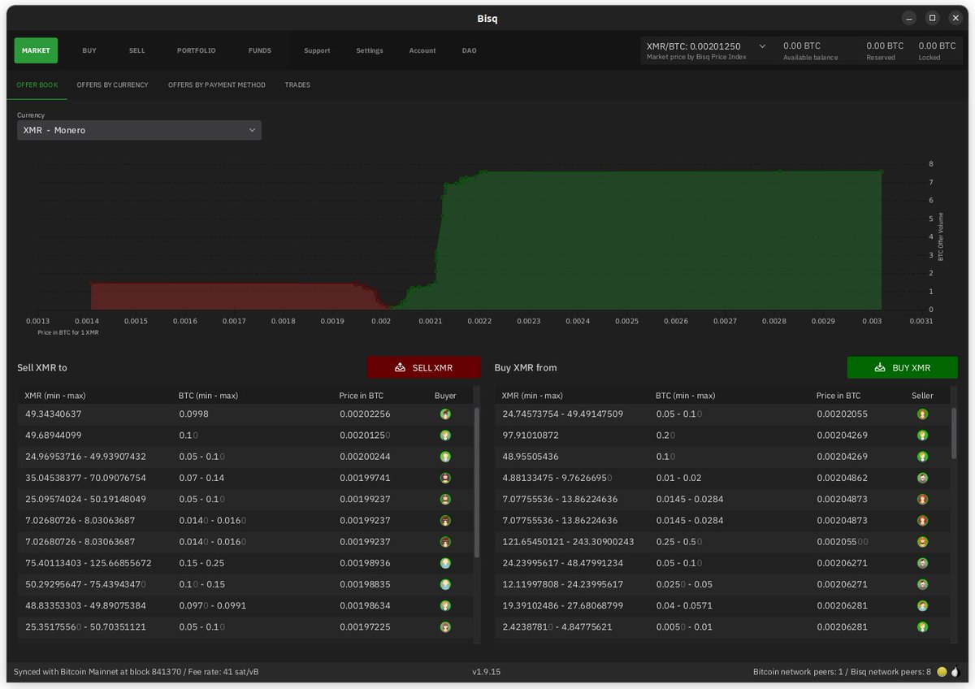Click buyer avatar for price 0.00198835
The width and height of the screenshot is (975, 689).
pos(445,584)
